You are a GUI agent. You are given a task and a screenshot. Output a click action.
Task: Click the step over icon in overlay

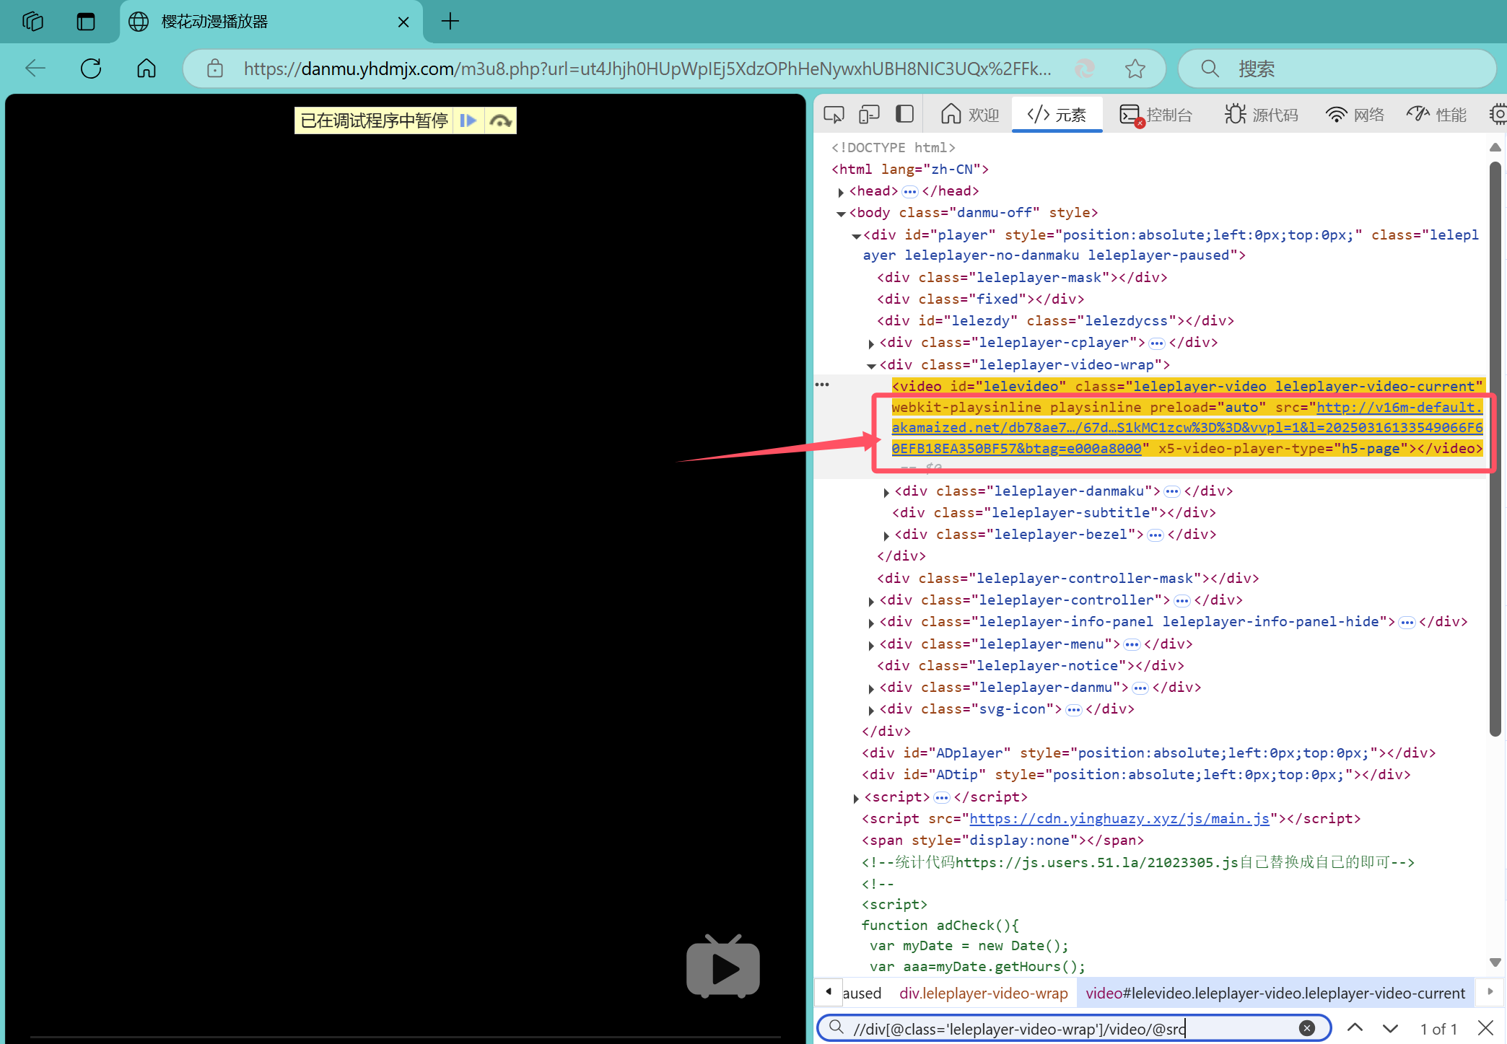click(501, 120)
